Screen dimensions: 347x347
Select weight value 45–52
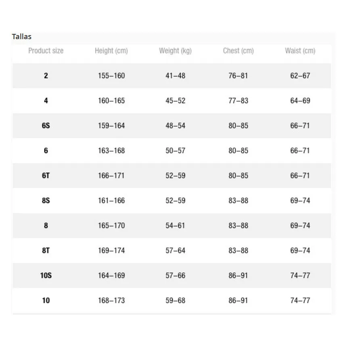(x=175, y=101)
